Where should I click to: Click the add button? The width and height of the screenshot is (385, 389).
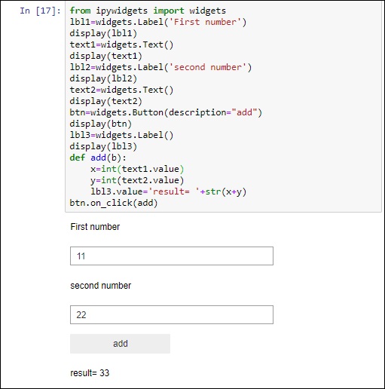click(120, 344)
